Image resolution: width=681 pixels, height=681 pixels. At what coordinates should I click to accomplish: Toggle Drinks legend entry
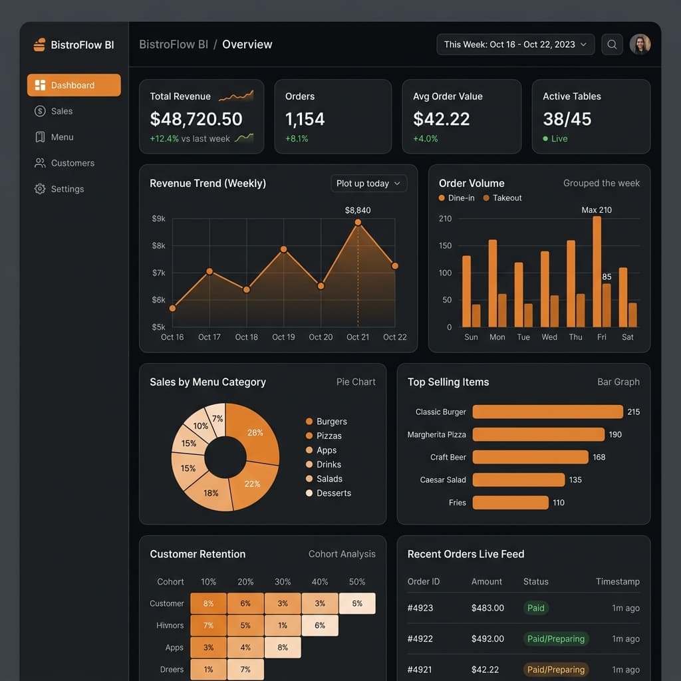[323, 464]
